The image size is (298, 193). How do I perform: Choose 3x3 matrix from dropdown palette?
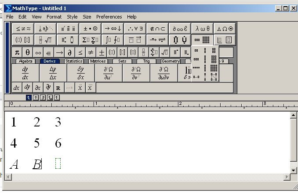coord(214,59)
